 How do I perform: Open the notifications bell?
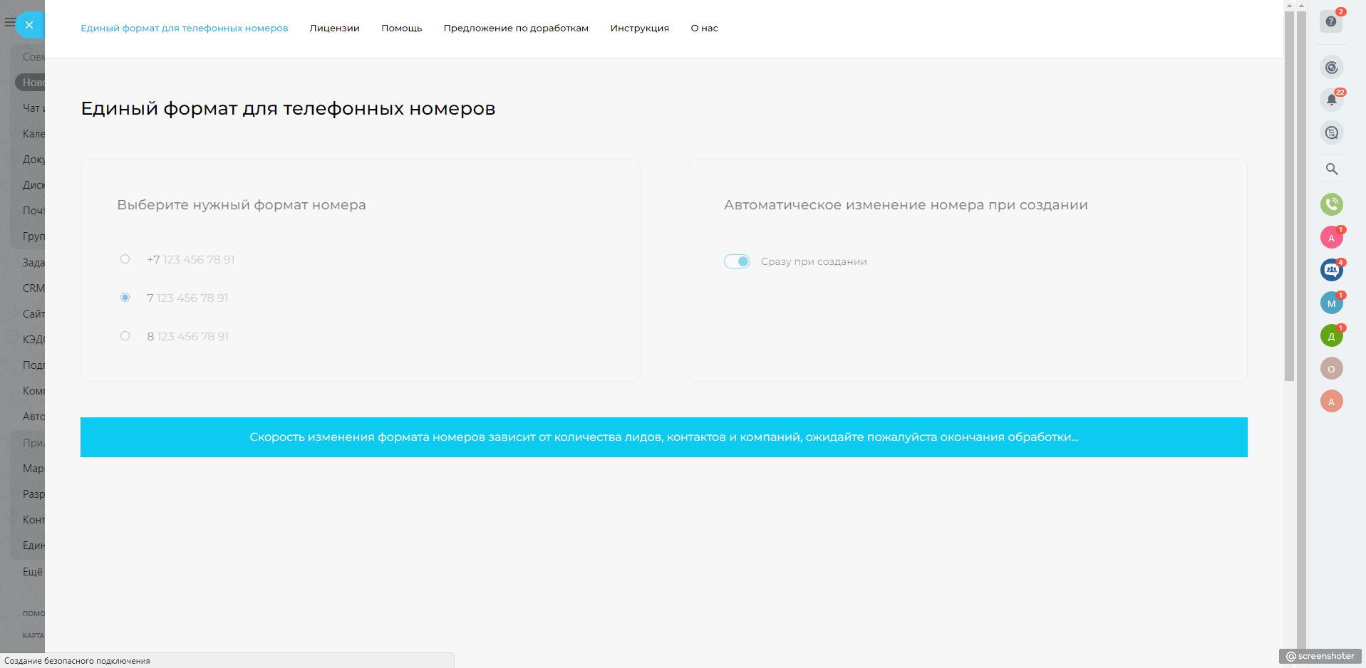click(1331, 100)
